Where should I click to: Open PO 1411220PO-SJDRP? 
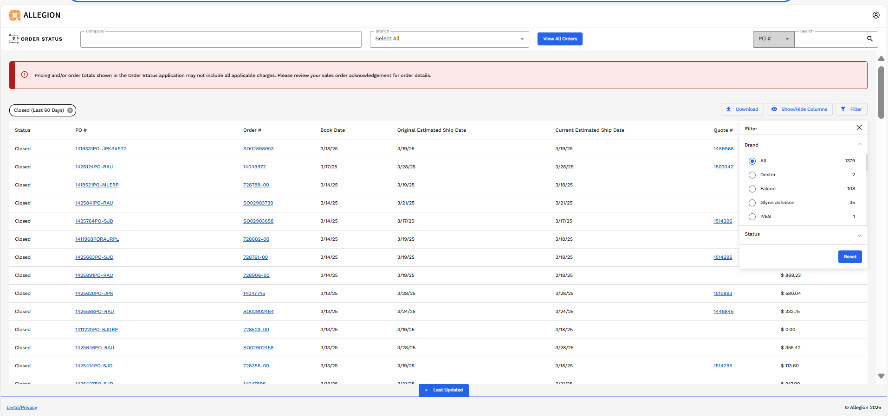97,330
